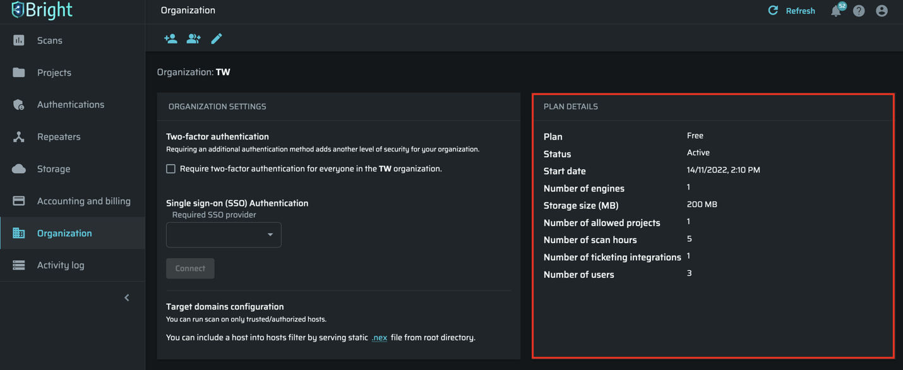This screenshot has height=370, width=903.
Task: Open Accounting and billing
Action: 83,201
